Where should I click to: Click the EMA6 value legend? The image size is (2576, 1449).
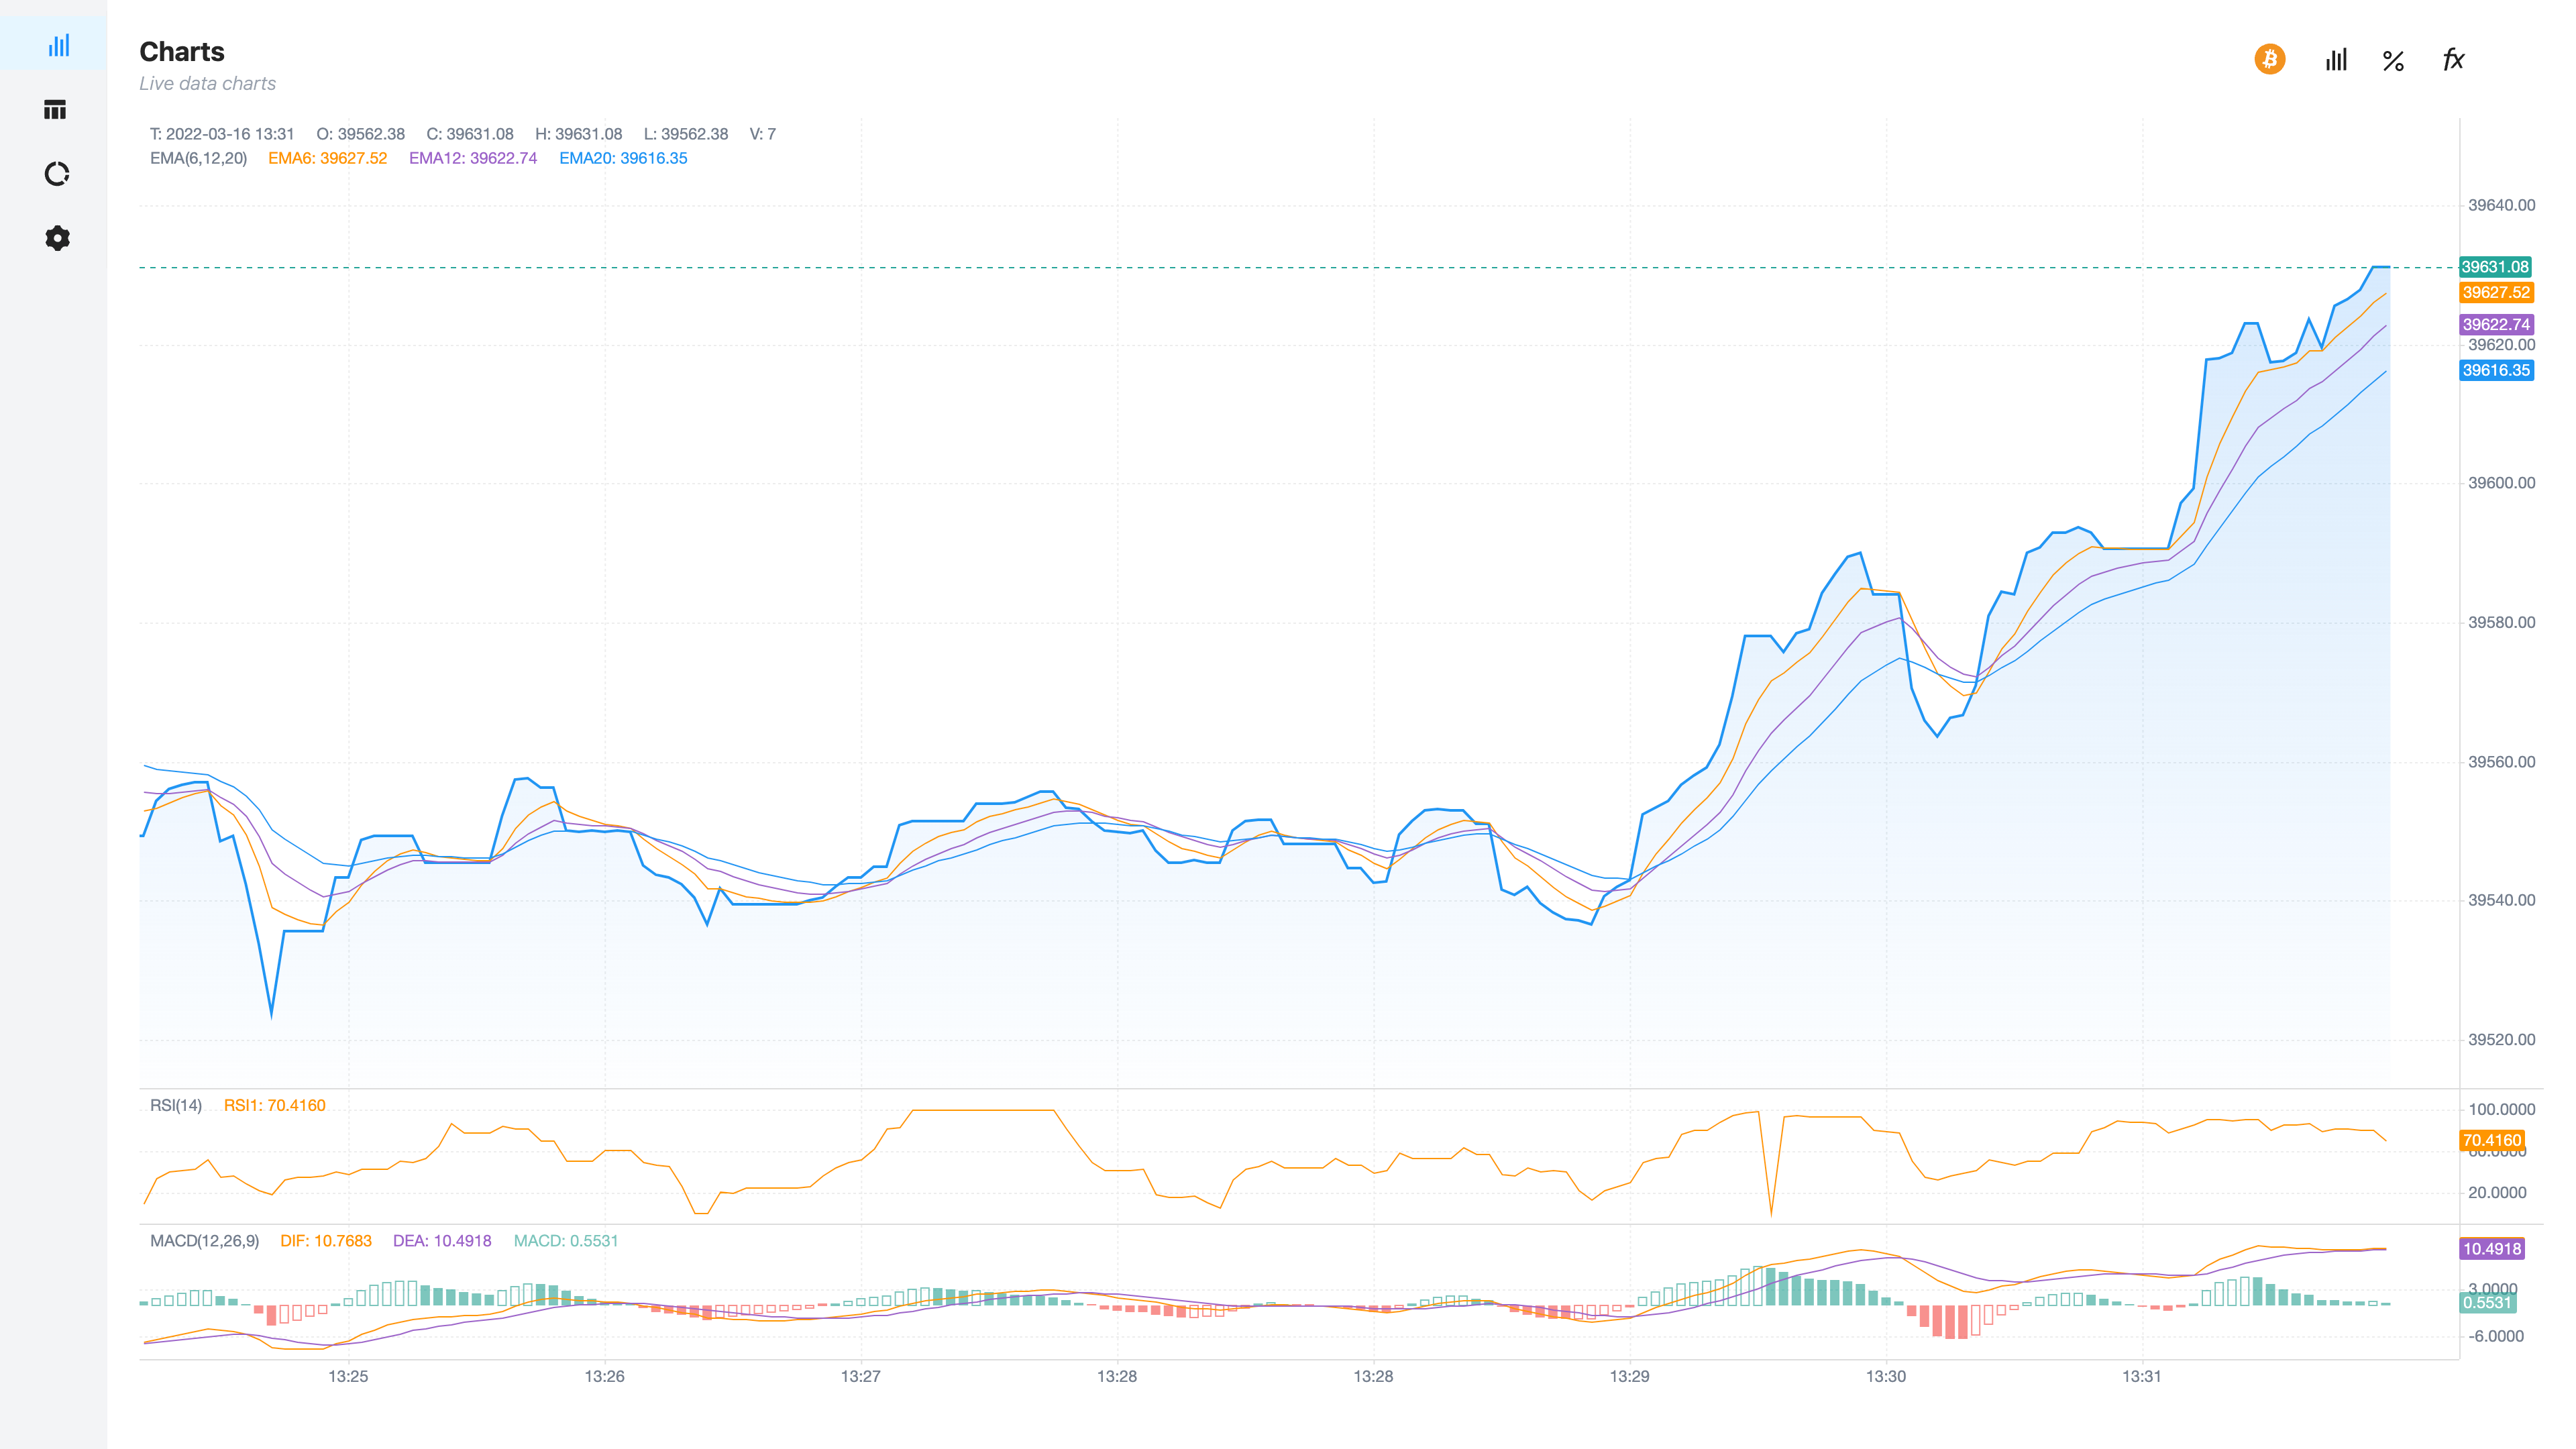327,158
